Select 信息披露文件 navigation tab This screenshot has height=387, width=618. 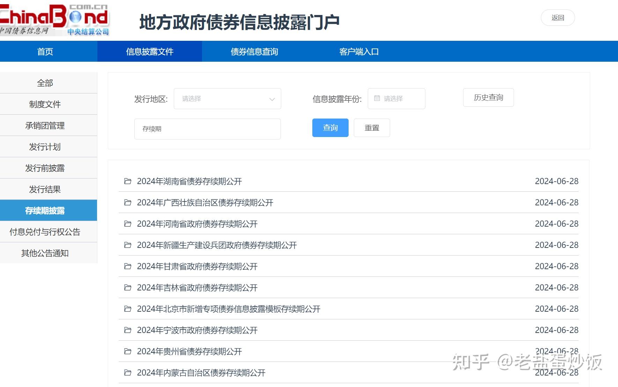pos(150,52)
